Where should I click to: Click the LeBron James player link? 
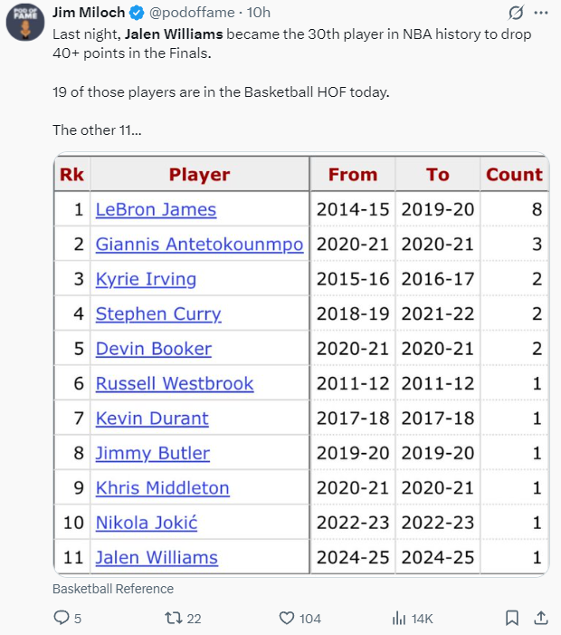click(x=156, y=209)
